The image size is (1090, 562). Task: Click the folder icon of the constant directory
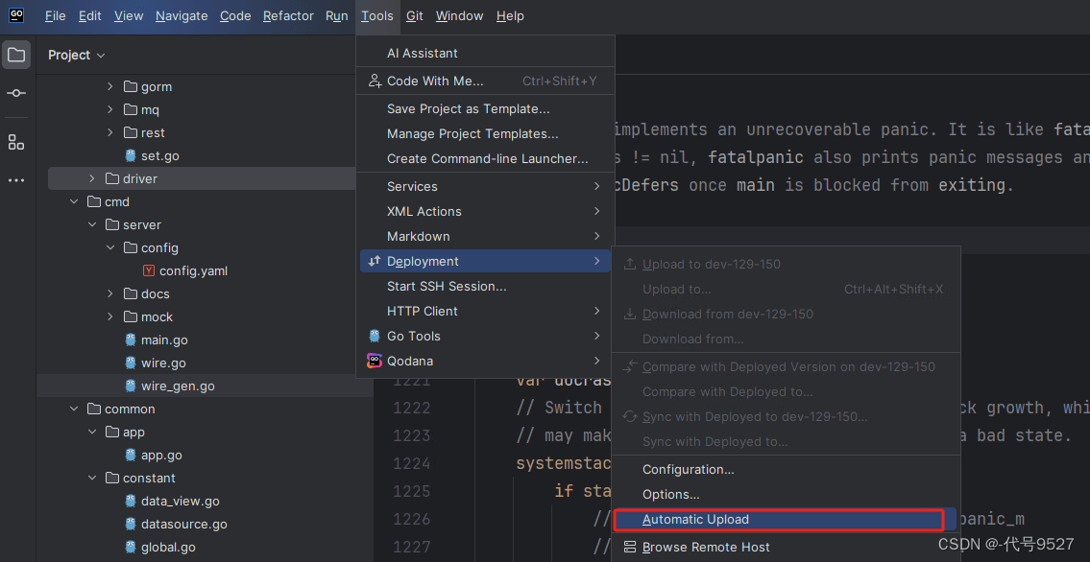(112, 478)
